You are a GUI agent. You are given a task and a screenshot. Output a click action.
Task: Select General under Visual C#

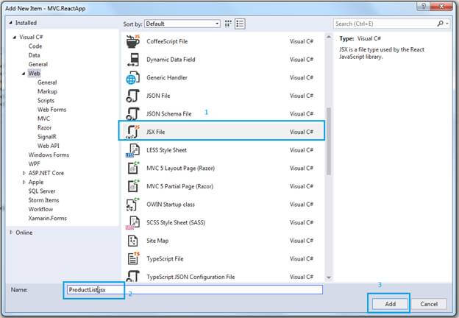point(38,65)
